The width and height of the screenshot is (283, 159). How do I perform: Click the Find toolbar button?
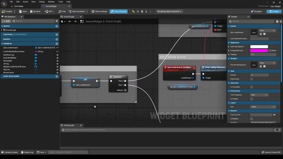coord(62,11)
